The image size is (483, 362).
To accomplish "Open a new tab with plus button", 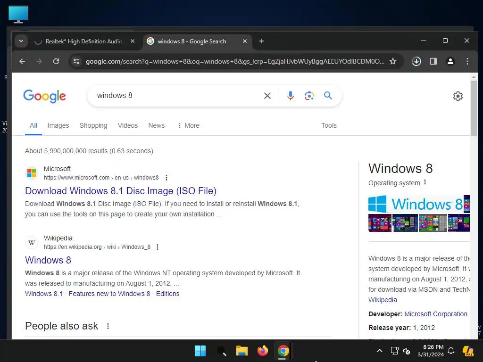I will [261, 41].
